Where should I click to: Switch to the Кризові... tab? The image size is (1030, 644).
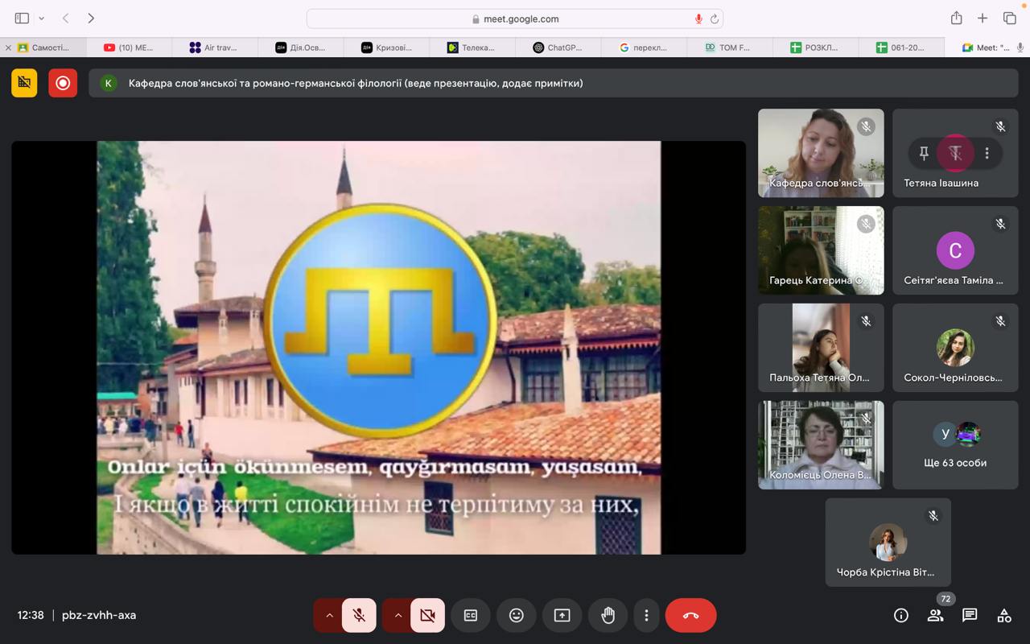pos(386,47)
